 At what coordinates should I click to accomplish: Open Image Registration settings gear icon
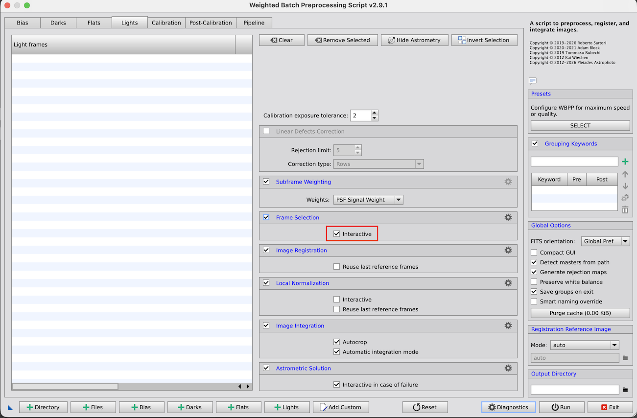(x=508, y=250)
